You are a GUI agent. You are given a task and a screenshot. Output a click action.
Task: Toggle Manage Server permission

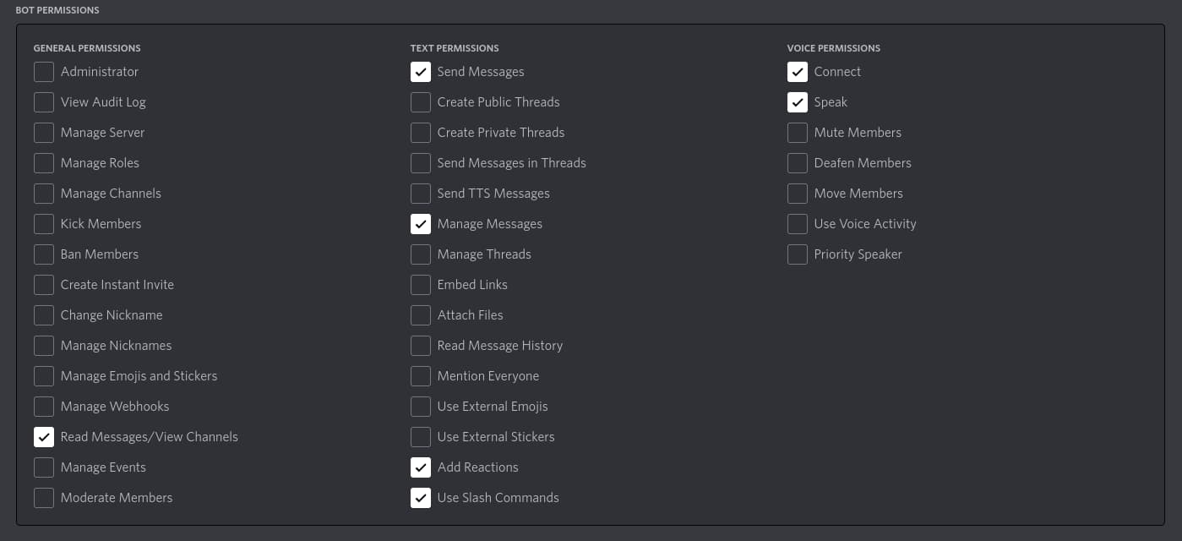(44, 133)
